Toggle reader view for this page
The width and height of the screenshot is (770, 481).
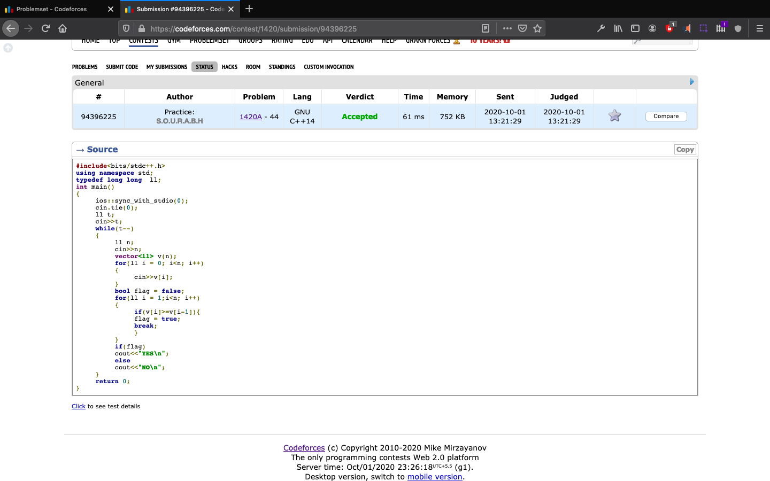click(486, 28)
